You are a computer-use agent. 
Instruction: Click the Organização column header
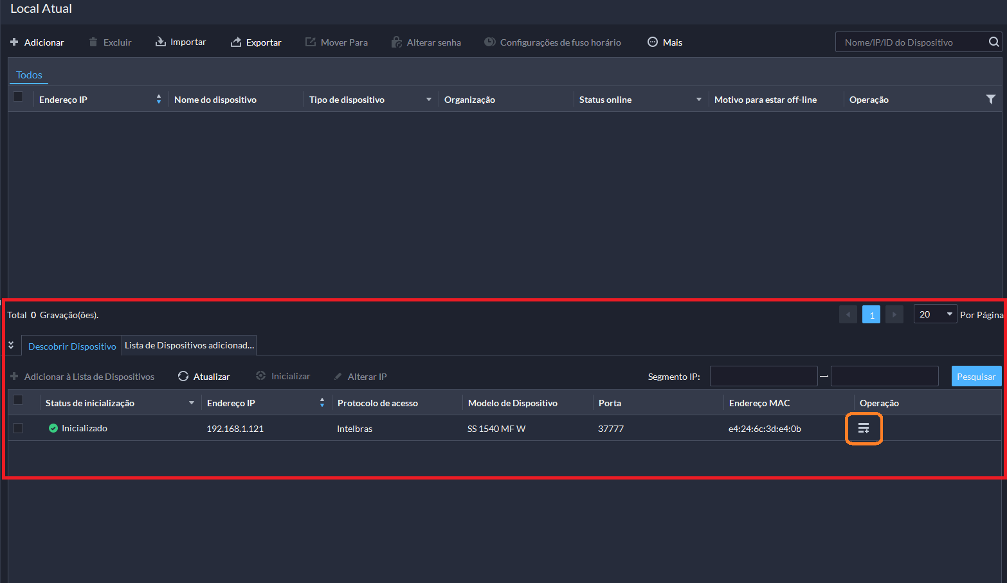click(469, 100)
